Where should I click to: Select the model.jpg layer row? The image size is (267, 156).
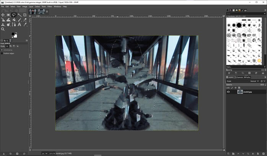(x=246, y=92)
